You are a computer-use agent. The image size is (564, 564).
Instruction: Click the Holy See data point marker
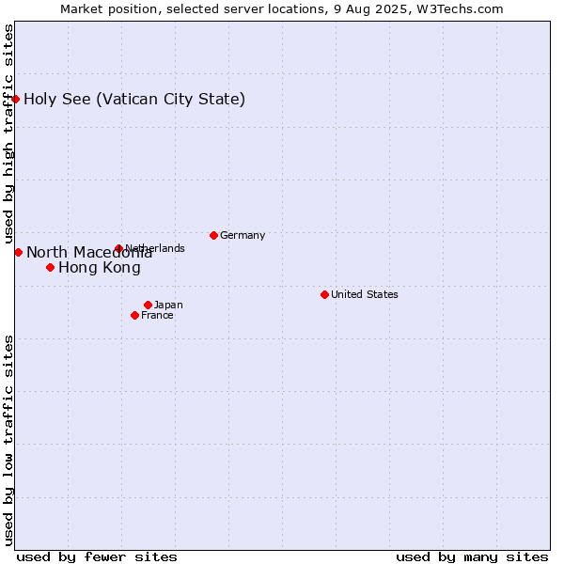15,99
